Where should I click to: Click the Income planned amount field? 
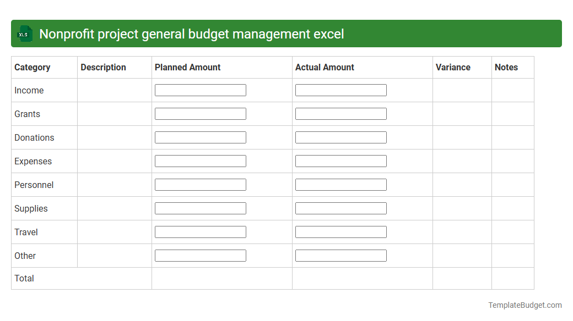(x=201, y=90)
